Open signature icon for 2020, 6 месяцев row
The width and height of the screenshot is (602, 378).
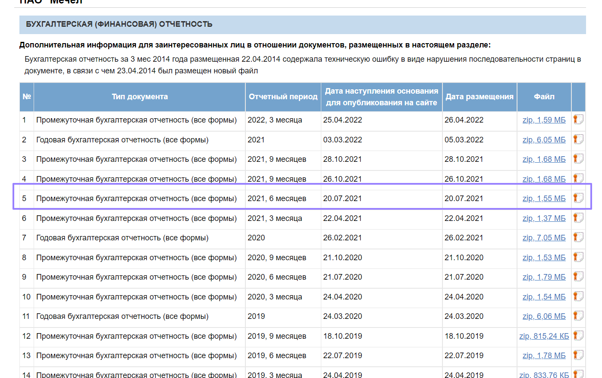578,277
